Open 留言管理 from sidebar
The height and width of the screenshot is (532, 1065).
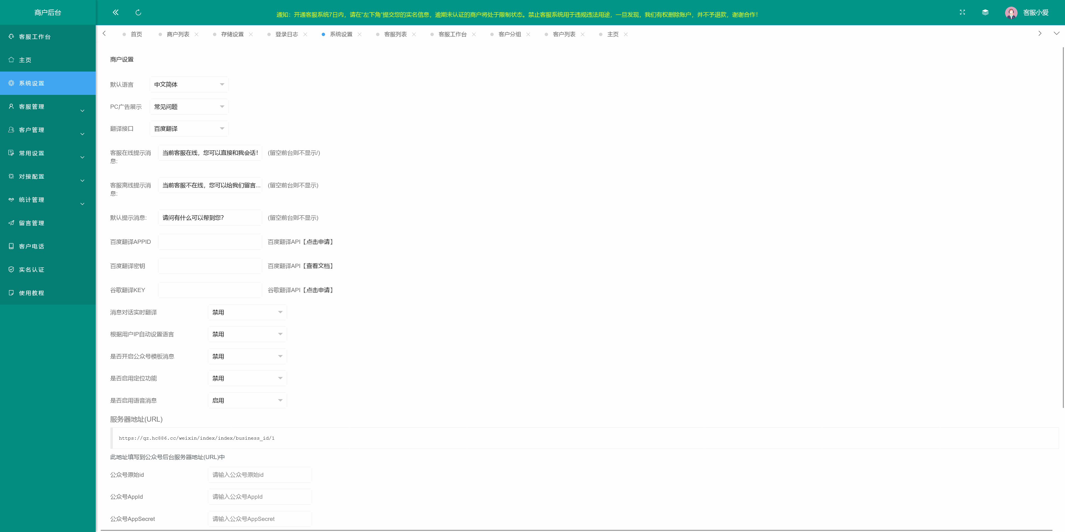[x=31, y=223]
